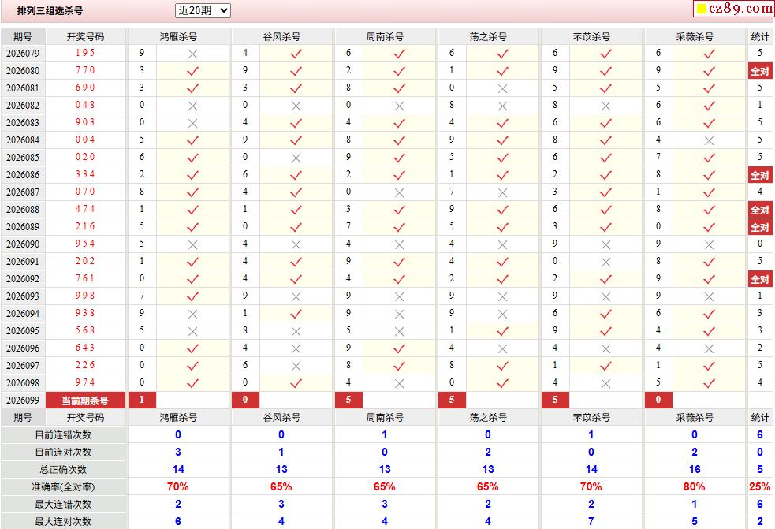Click the issue number 2026090
The width and height of the screenshot is (775, 529).
(x=23, y=244)
